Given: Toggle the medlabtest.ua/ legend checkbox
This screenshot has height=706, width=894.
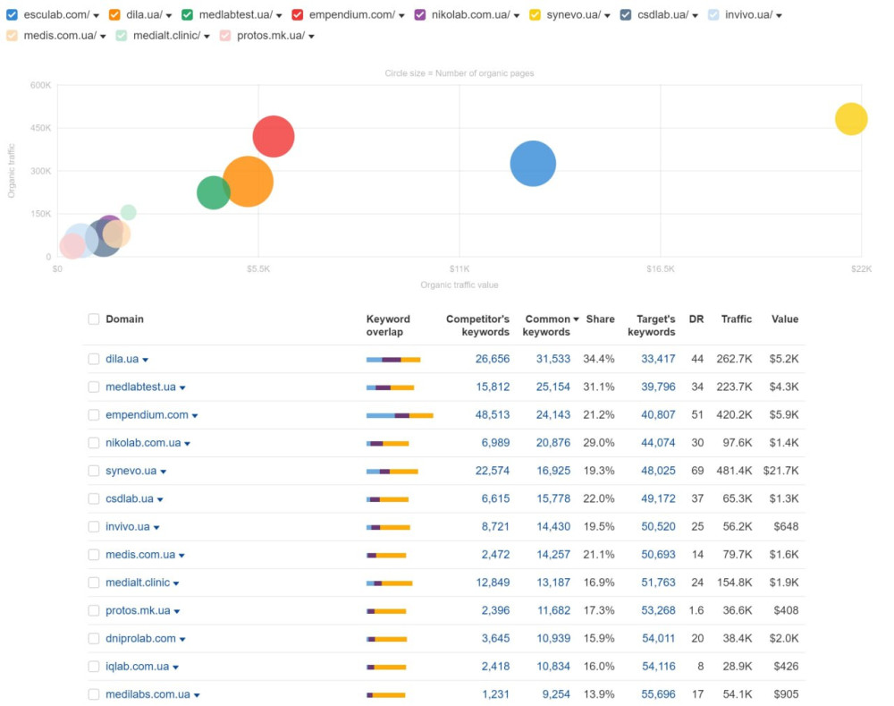Looking at the screenshot, I should point(187,15).
